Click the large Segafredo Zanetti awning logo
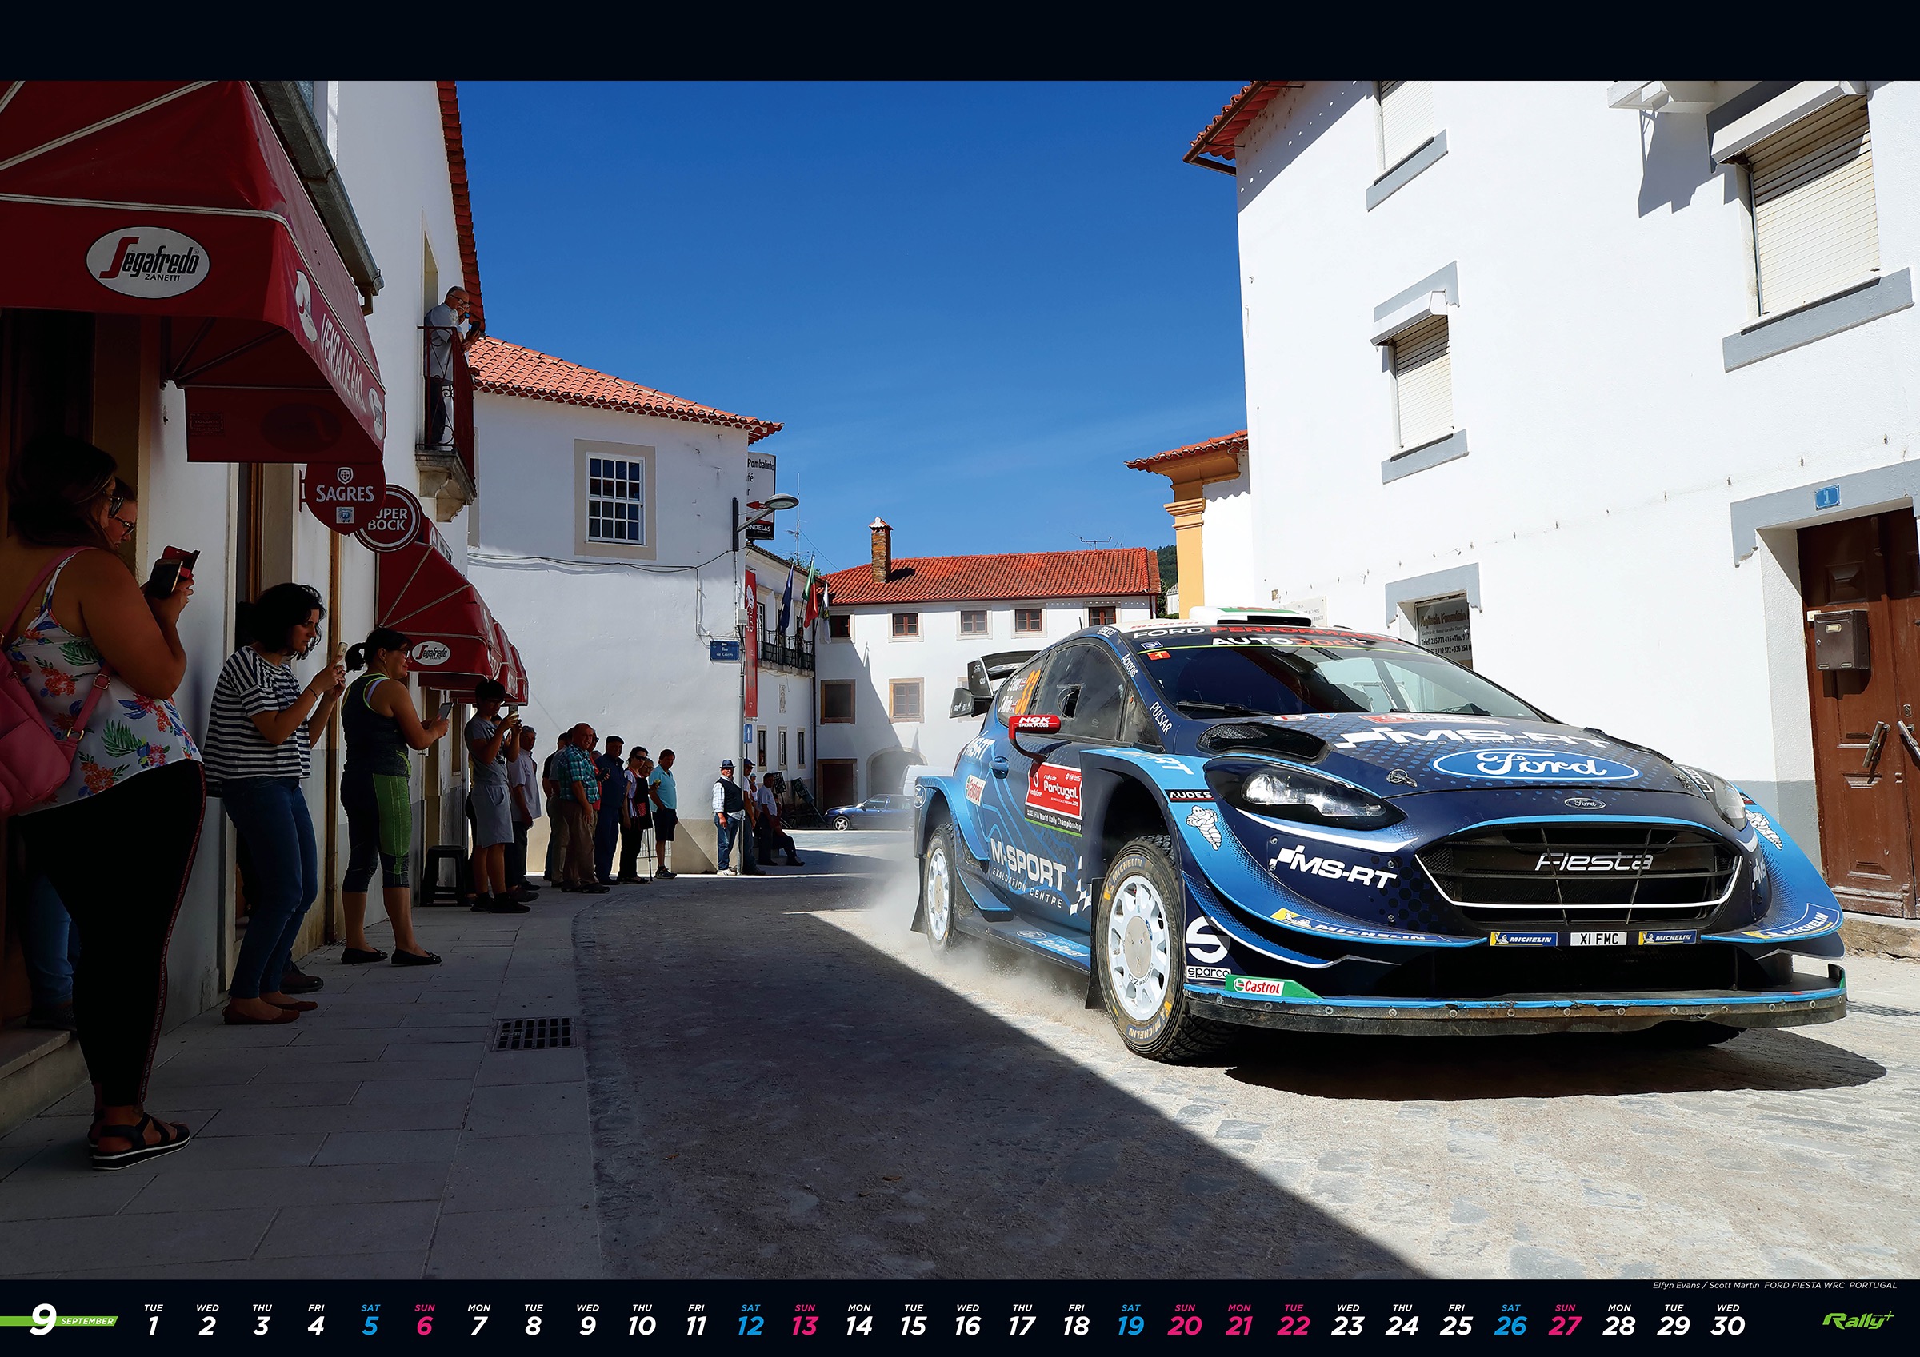 point(148,261)
